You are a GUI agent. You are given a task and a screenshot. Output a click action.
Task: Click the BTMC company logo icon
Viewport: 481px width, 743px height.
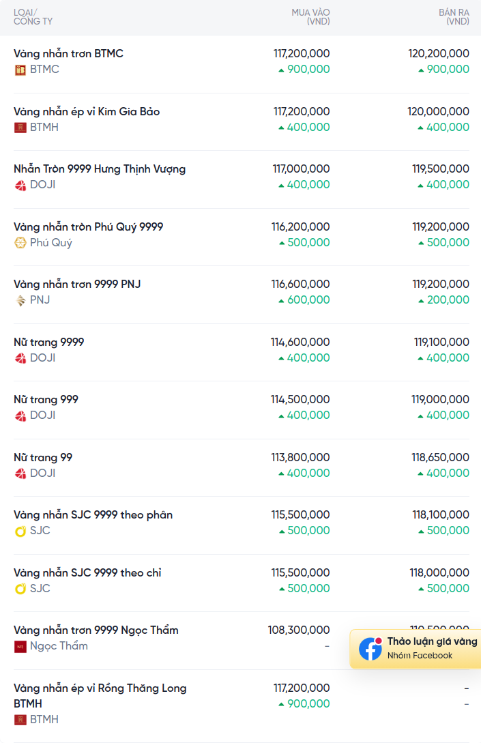[20, 70]
